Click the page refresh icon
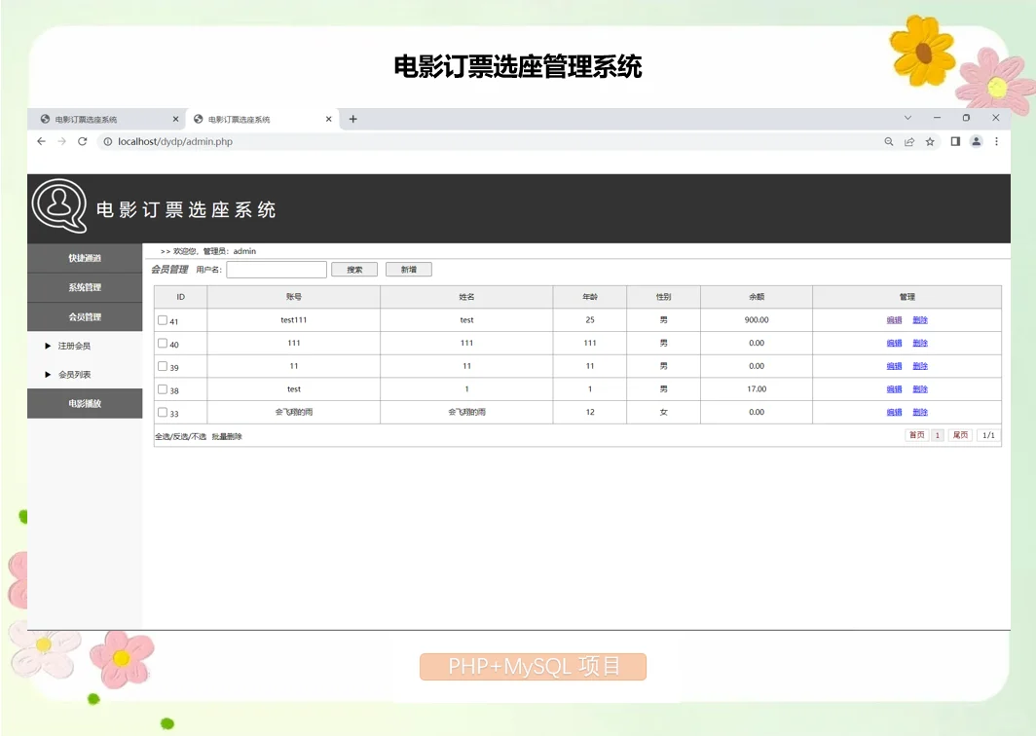 click(83, 141)
